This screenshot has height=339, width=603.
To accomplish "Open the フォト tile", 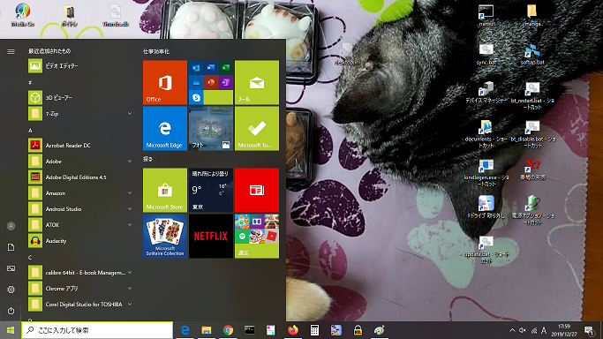I will (211, 128).
